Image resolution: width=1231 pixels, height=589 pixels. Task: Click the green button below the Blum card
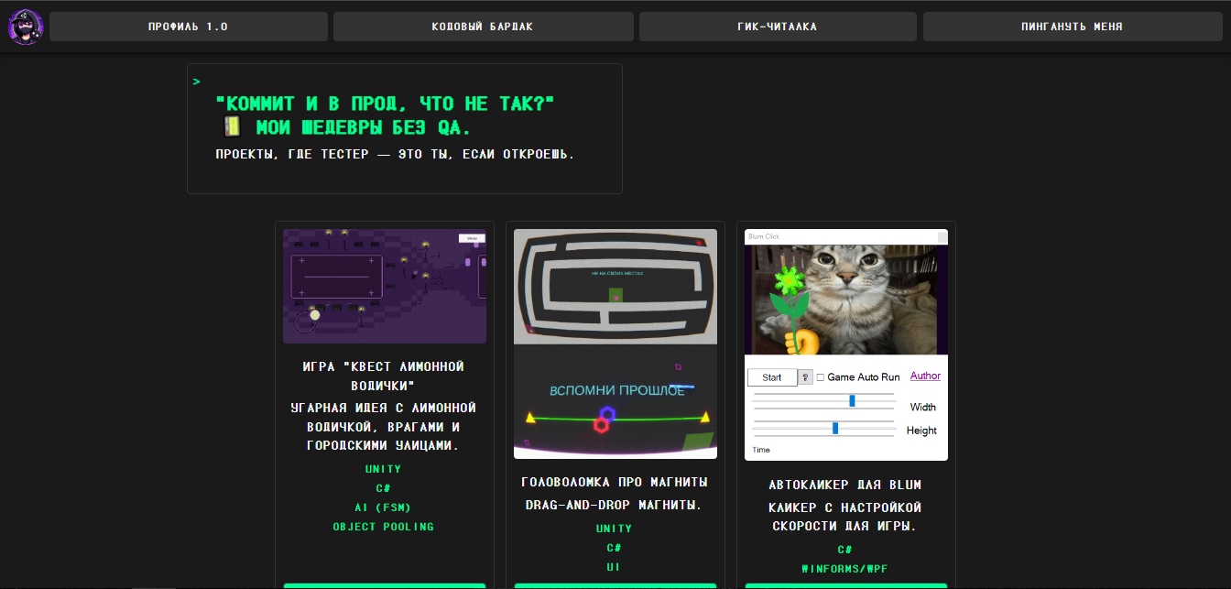[x=845, y=585]
